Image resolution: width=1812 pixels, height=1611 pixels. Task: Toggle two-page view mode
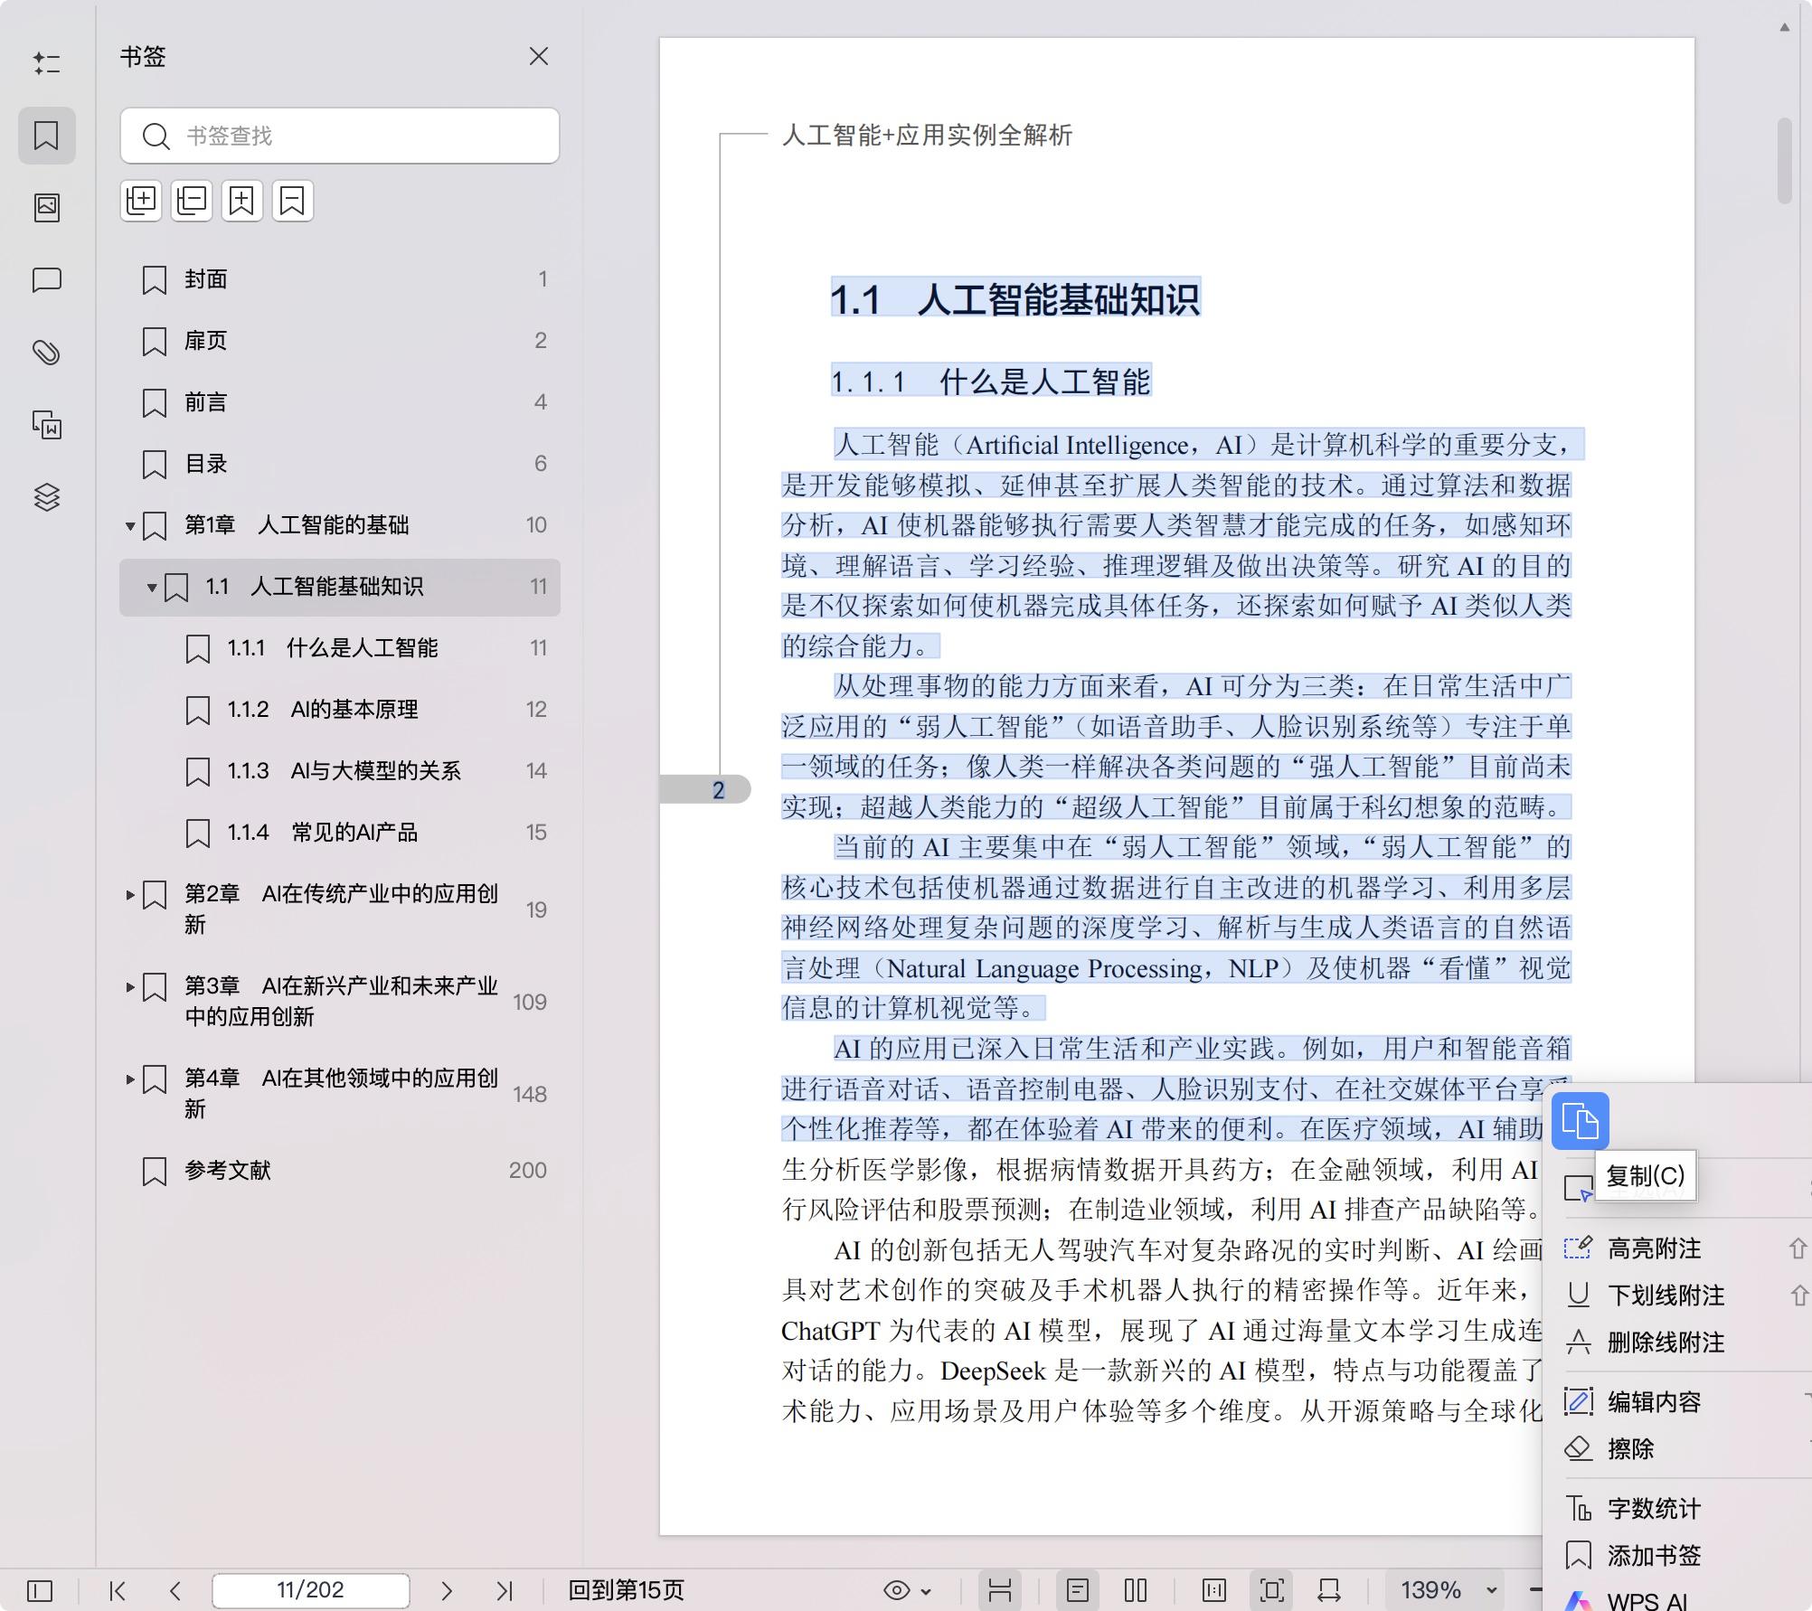1136,1590
